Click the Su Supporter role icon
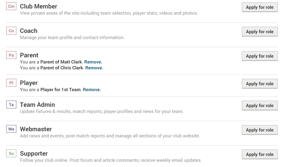Screen dimensions: 283x167 click(11, 153)
